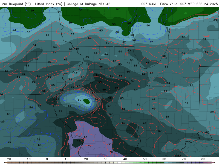Click the "Lifted Index (°C)" header label
This screenshot has width=219, height=164.
[x=49, y=4]
